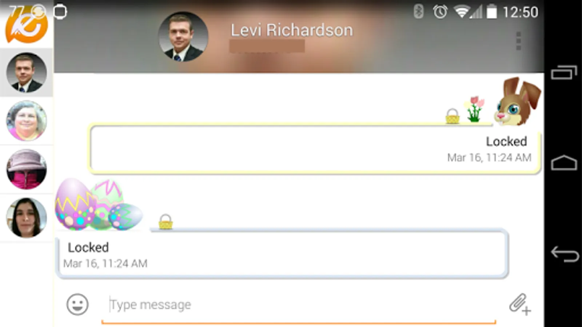The image size is (582, 327).
Task: Tap the basket lock on received message
Action: tap(166, 222)
